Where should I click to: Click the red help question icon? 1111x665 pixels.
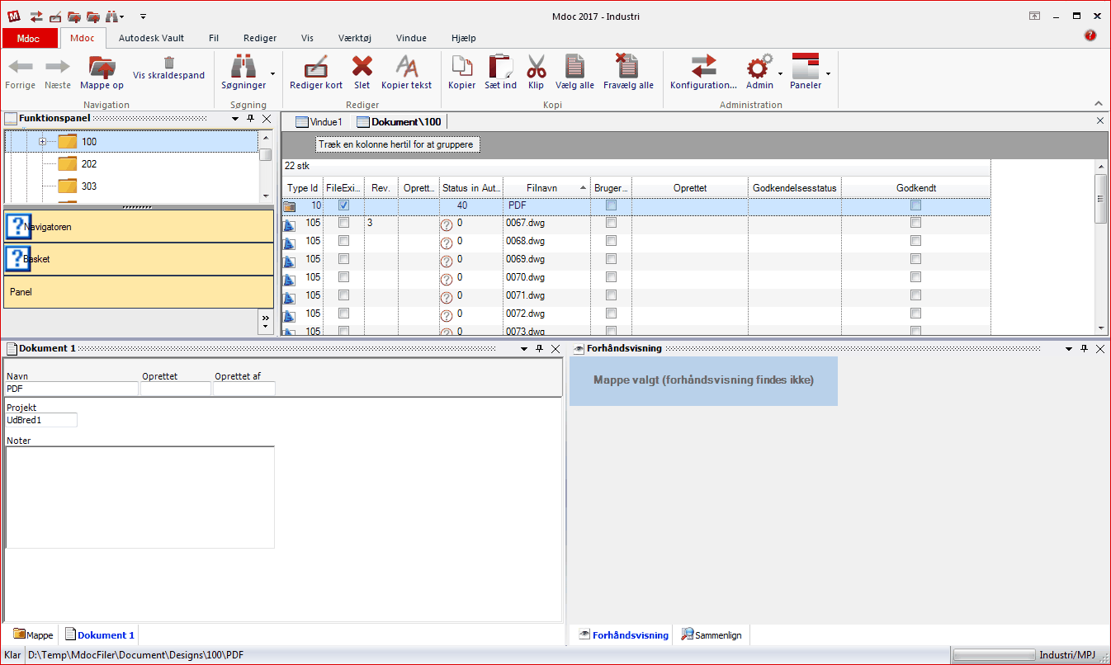pos(1090,35)
